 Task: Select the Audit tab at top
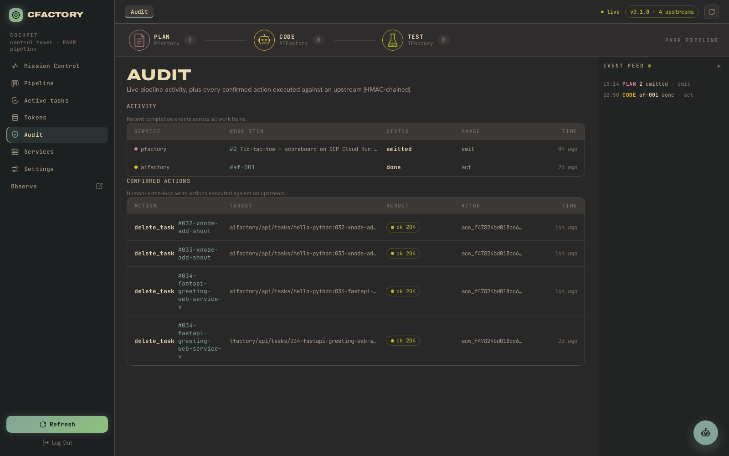[139, 12]
